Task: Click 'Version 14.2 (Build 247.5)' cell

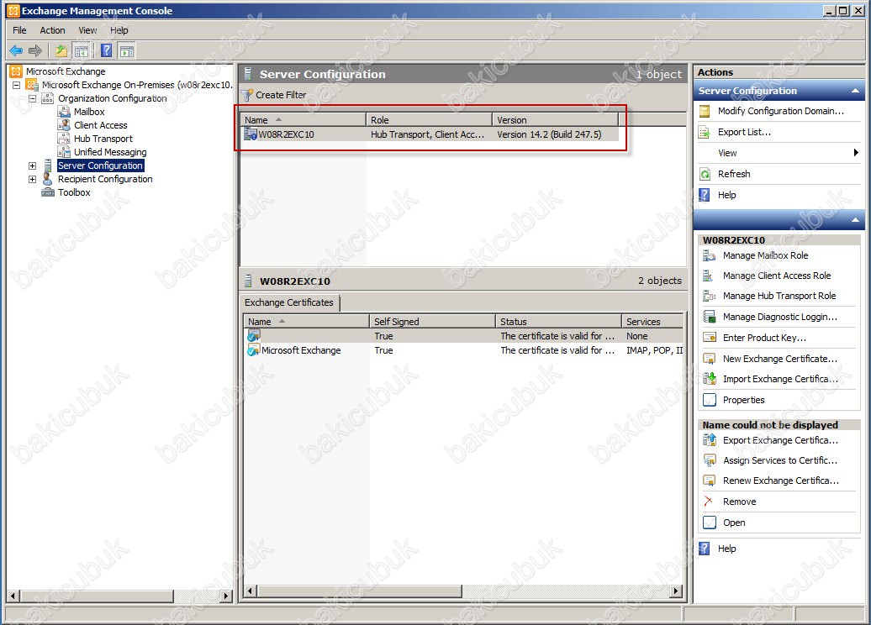Action: [x=549, y=134]
